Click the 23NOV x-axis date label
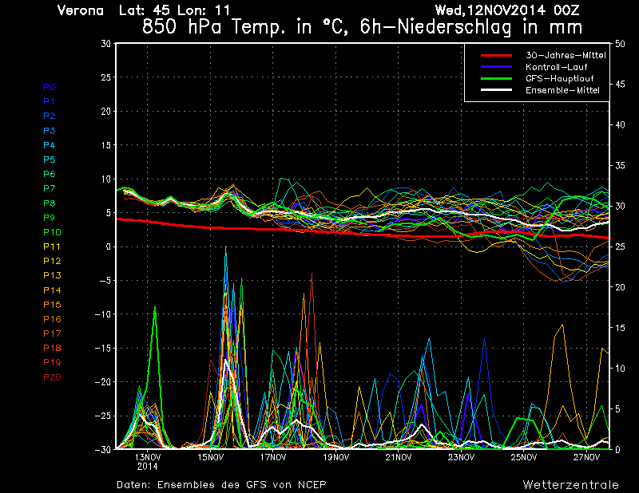 pos(461,457)
